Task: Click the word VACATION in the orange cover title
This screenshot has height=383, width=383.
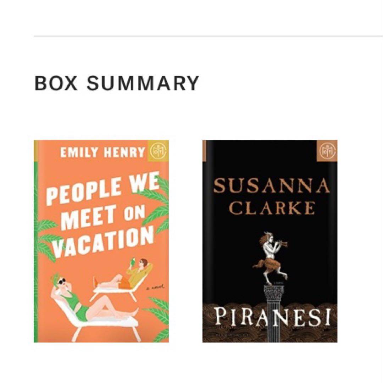Action: (x=103, y=243)
